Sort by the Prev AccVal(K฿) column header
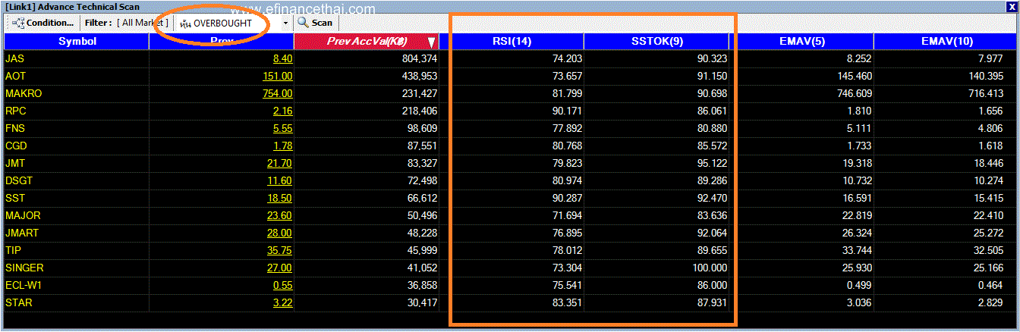The image size is (1020, 332). pyautogui.click(x=367, y=41)
